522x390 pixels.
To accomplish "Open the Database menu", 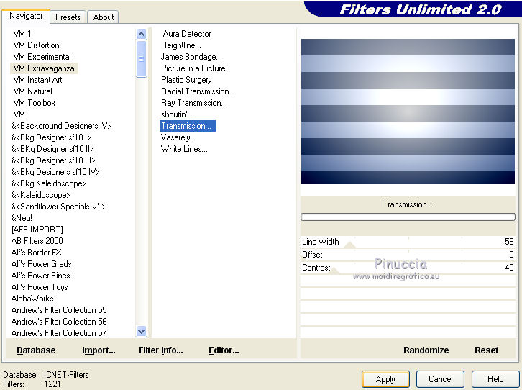I will tap(36, 350).
